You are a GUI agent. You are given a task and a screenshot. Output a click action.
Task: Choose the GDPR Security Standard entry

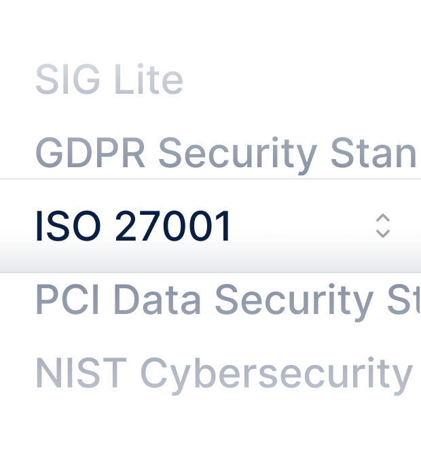point(225,154)
